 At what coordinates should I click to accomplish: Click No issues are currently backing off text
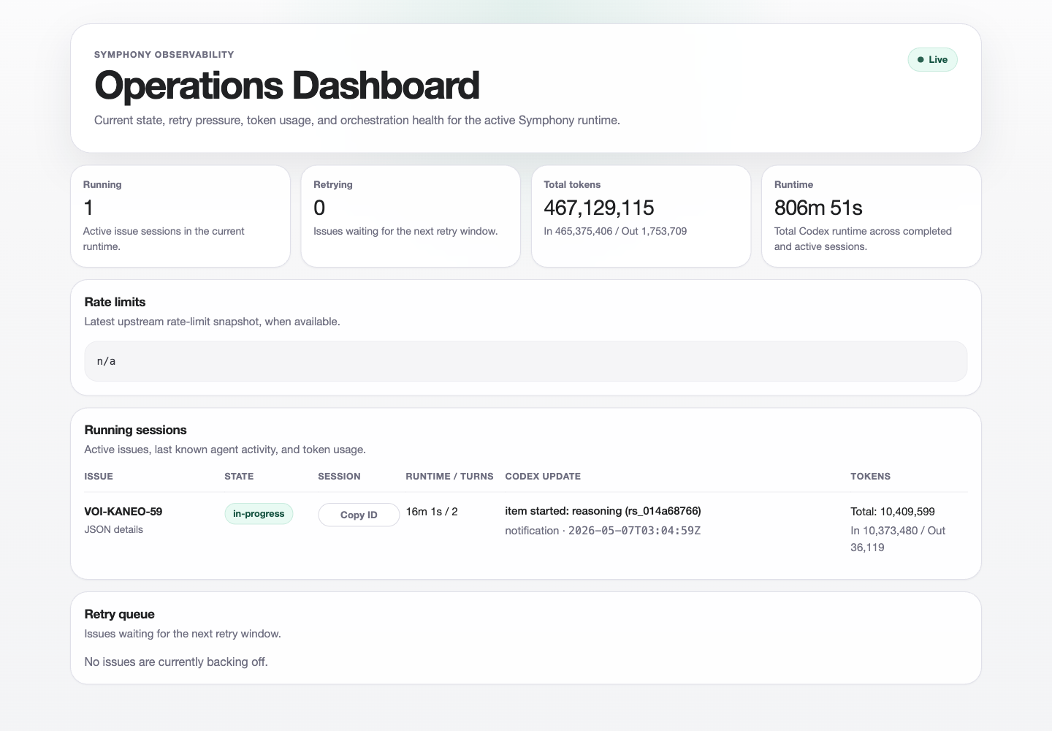[176, 662]
